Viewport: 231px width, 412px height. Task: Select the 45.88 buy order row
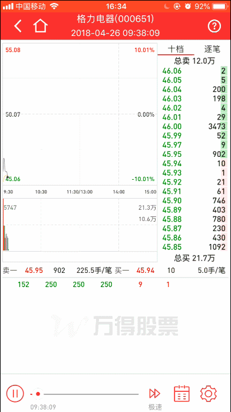click(x=194, y=219)
